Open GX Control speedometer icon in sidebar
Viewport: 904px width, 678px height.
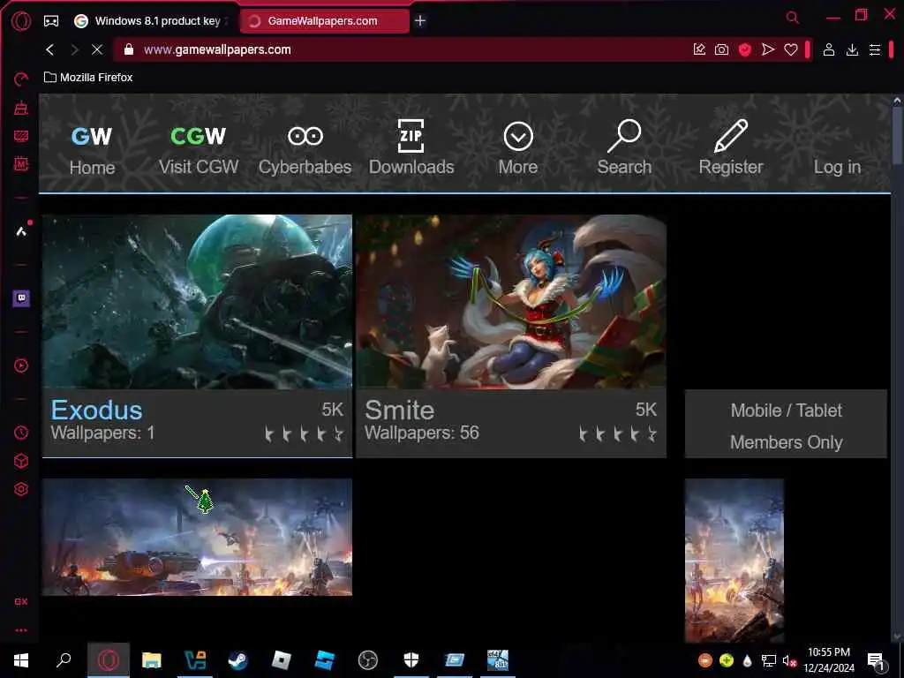tap(21, 79)
